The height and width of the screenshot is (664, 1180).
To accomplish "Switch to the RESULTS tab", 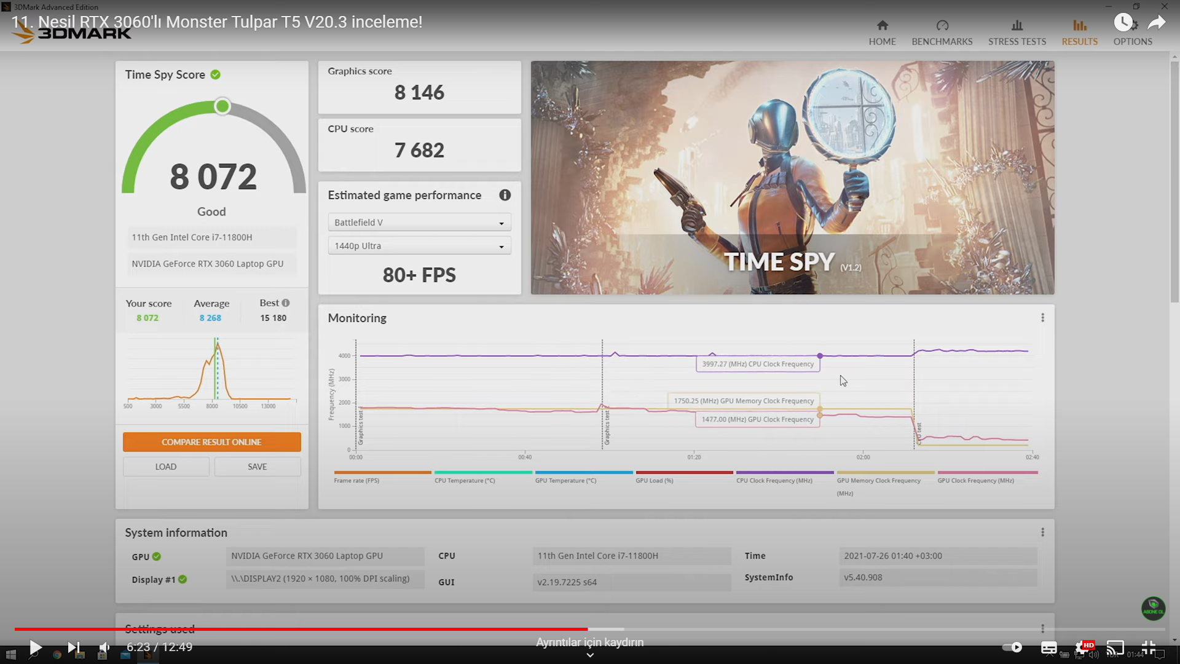I will pos(1079,33).
